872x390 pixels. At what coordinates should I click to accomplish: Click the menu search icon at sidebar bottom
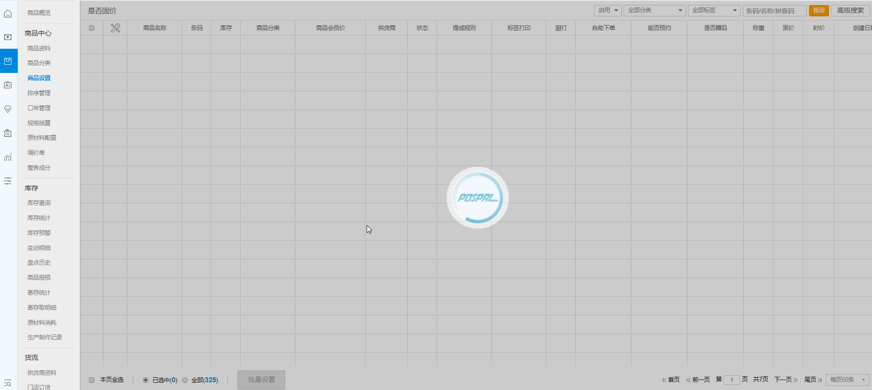8,383
